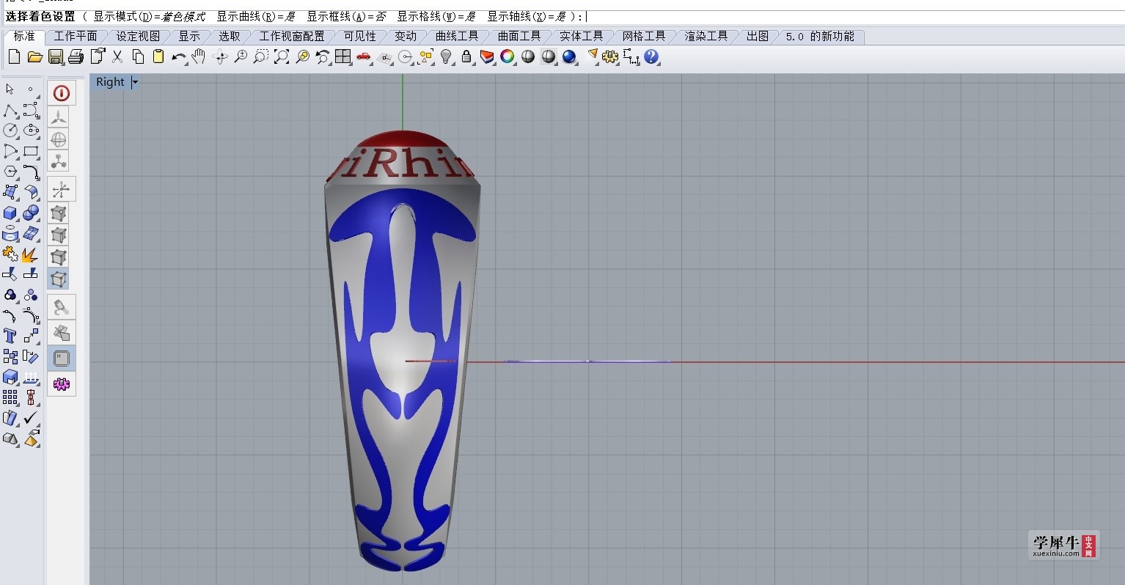Click the puzzle-piece Join tool
The height and width of the screenshot is (585, 1125).
tap(10, 254)
